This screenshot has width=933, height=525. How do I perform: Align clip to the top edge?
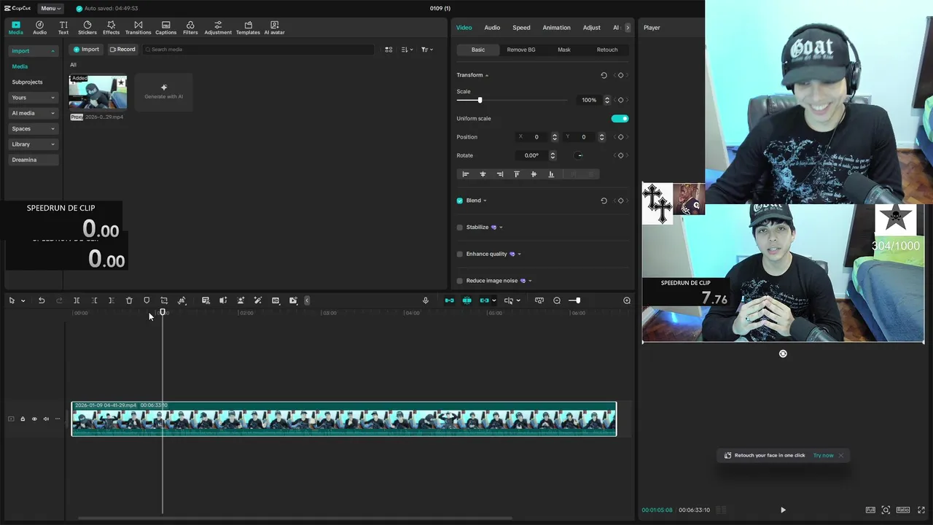coord(517,174)
